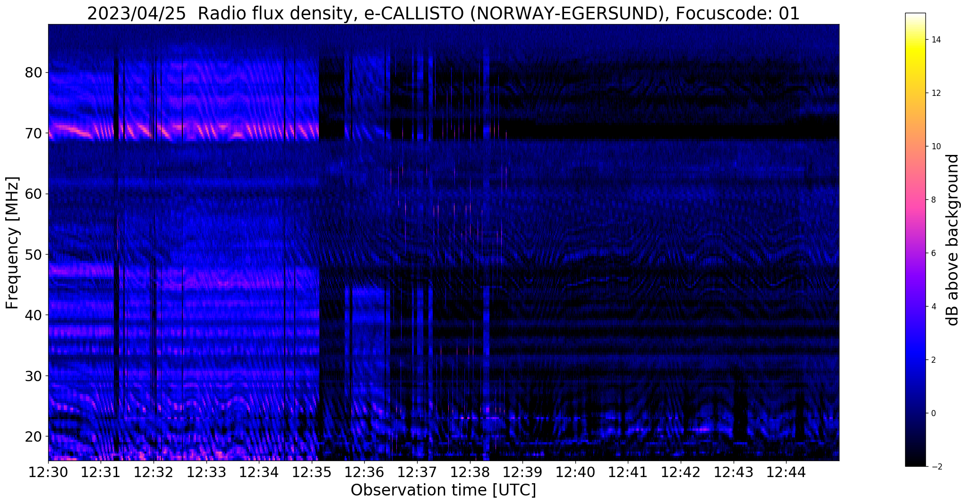Viewport: 967px width, 504px height.
Task: Click the 80 MHz frequency tick label
Action: tap(34, 73)
